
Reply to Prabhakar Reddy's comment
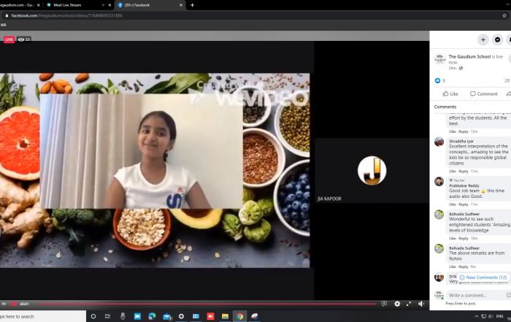coord(463,204)
